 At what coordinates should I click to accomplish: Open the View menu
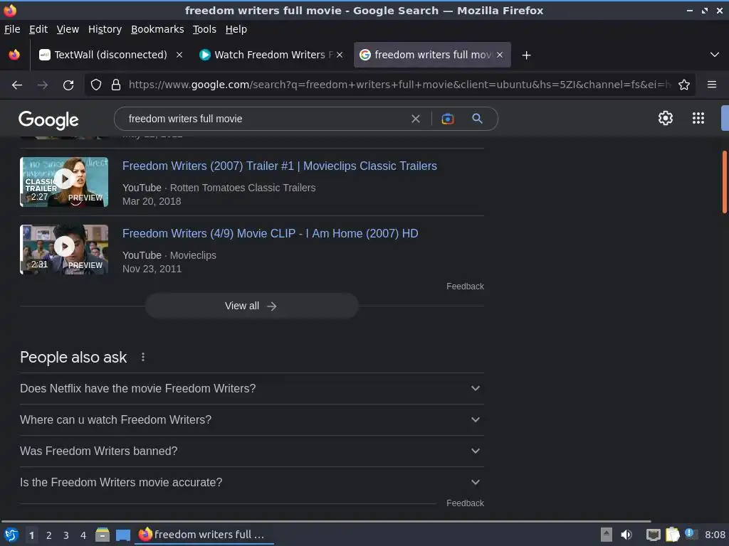pos(68,29)
